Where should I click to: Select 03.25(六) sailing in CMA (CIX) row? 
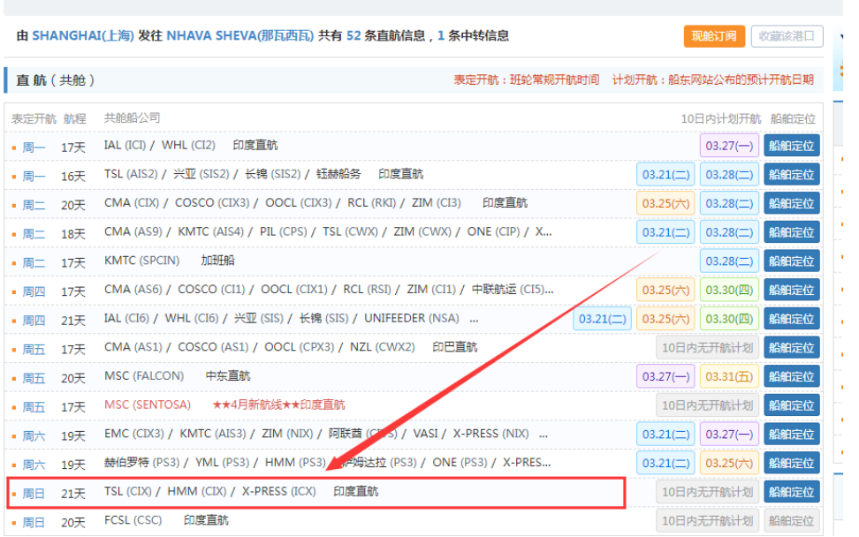tap(665, 203)
